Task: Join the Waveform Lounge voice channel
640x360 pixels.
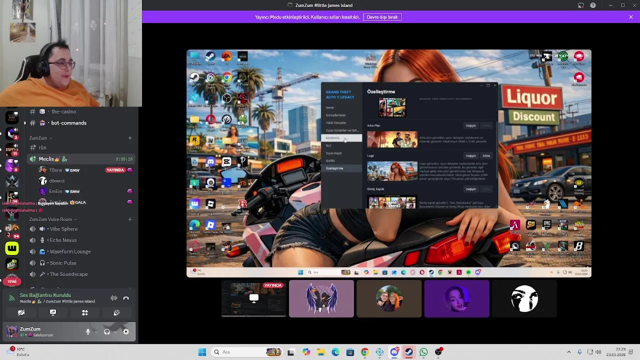Action: point(80,251)
